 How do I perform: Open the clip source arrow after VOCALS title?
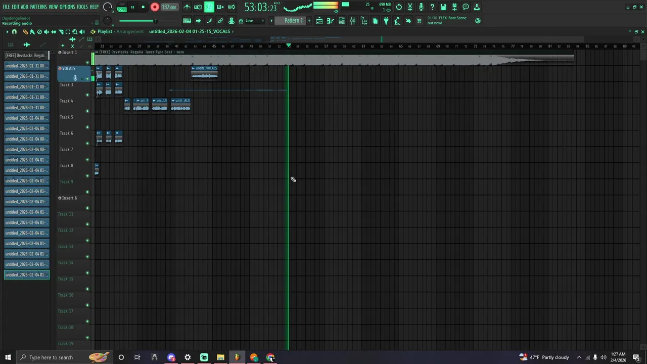233,31
